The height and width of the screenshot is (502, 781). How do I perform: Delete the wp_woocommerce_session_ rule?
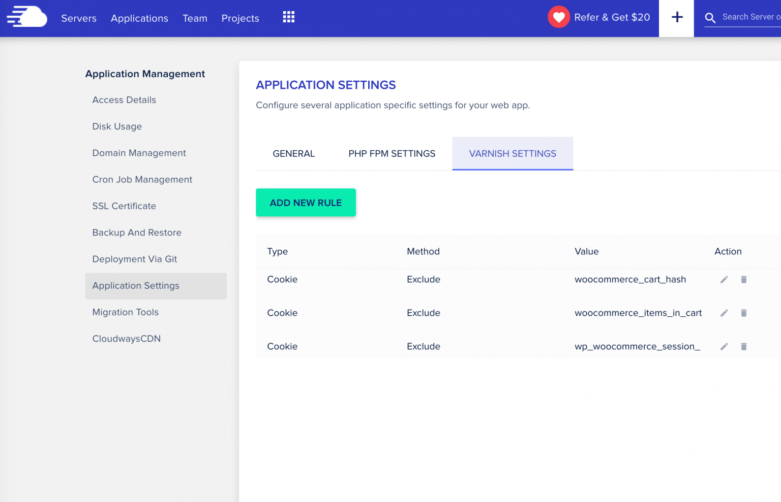[743, 346]
